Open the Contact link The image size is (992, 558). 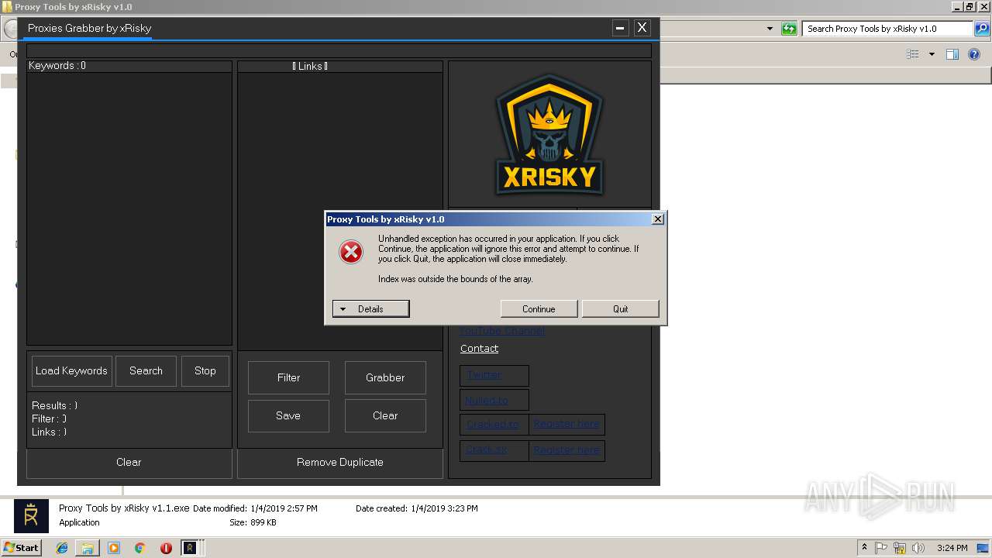(479, 349)
